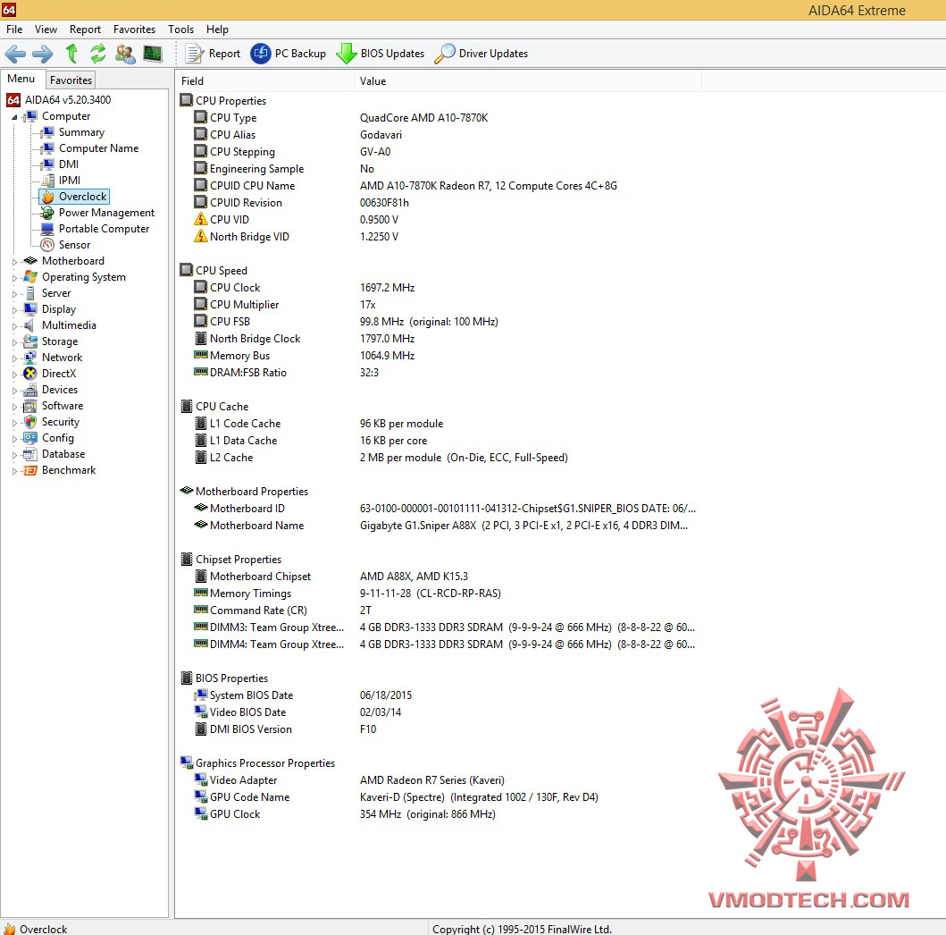The image size is (946, 935).
Task: Open the Report menu
Action: pos(85,29)
